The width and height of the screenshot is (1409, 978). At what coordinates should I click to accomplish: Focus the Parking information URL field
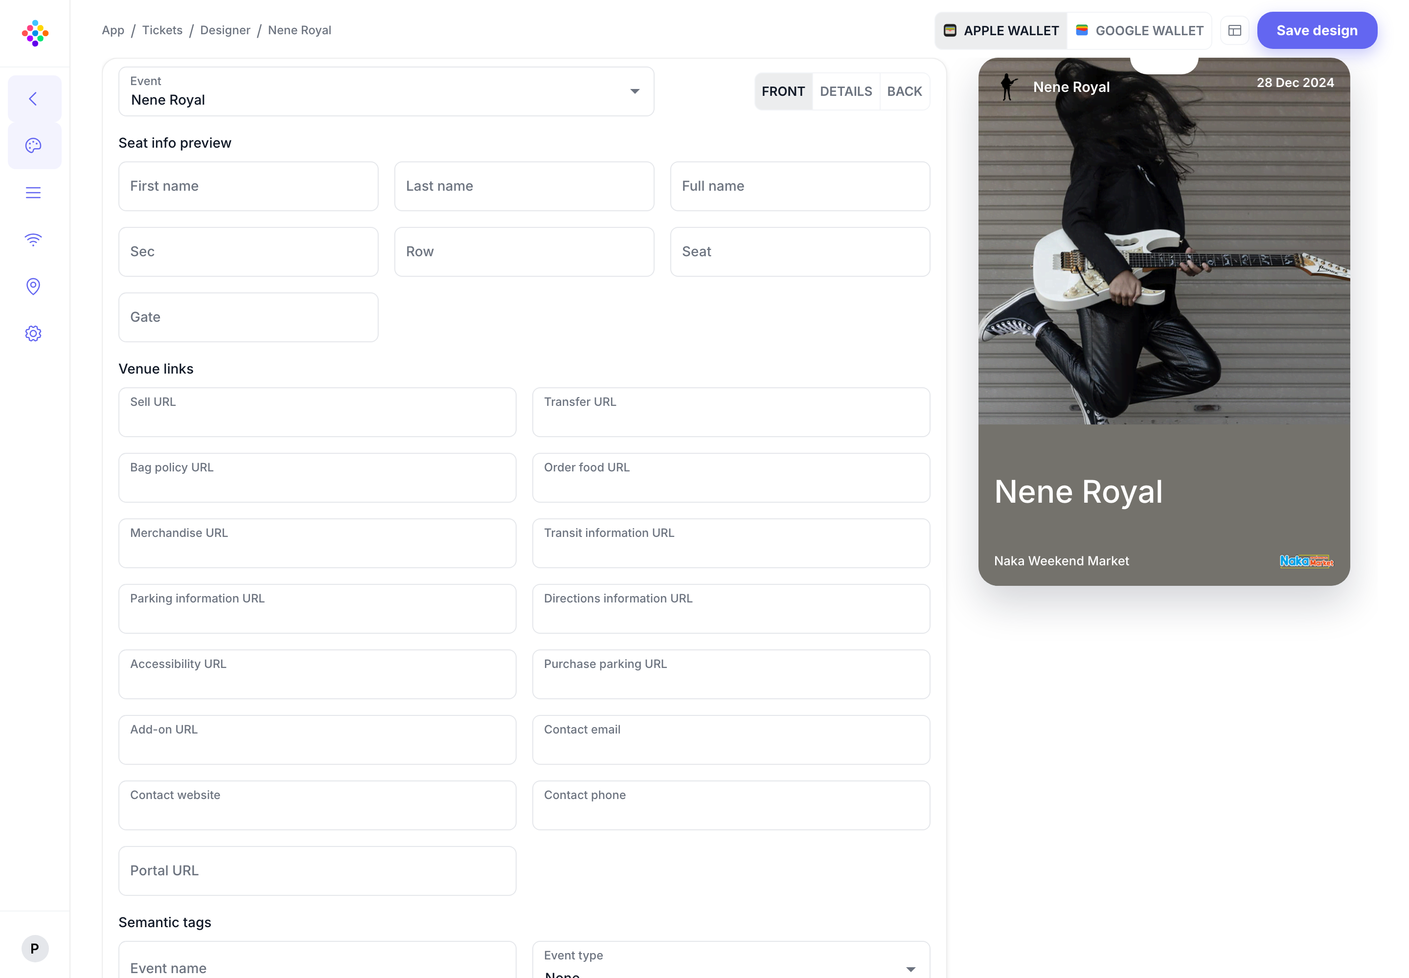[x=318, y=609]
